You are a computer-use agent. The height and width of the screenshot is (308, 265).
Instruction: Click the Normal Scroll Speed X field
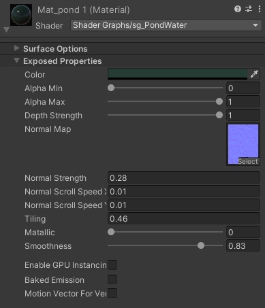(x=184, y=192)
